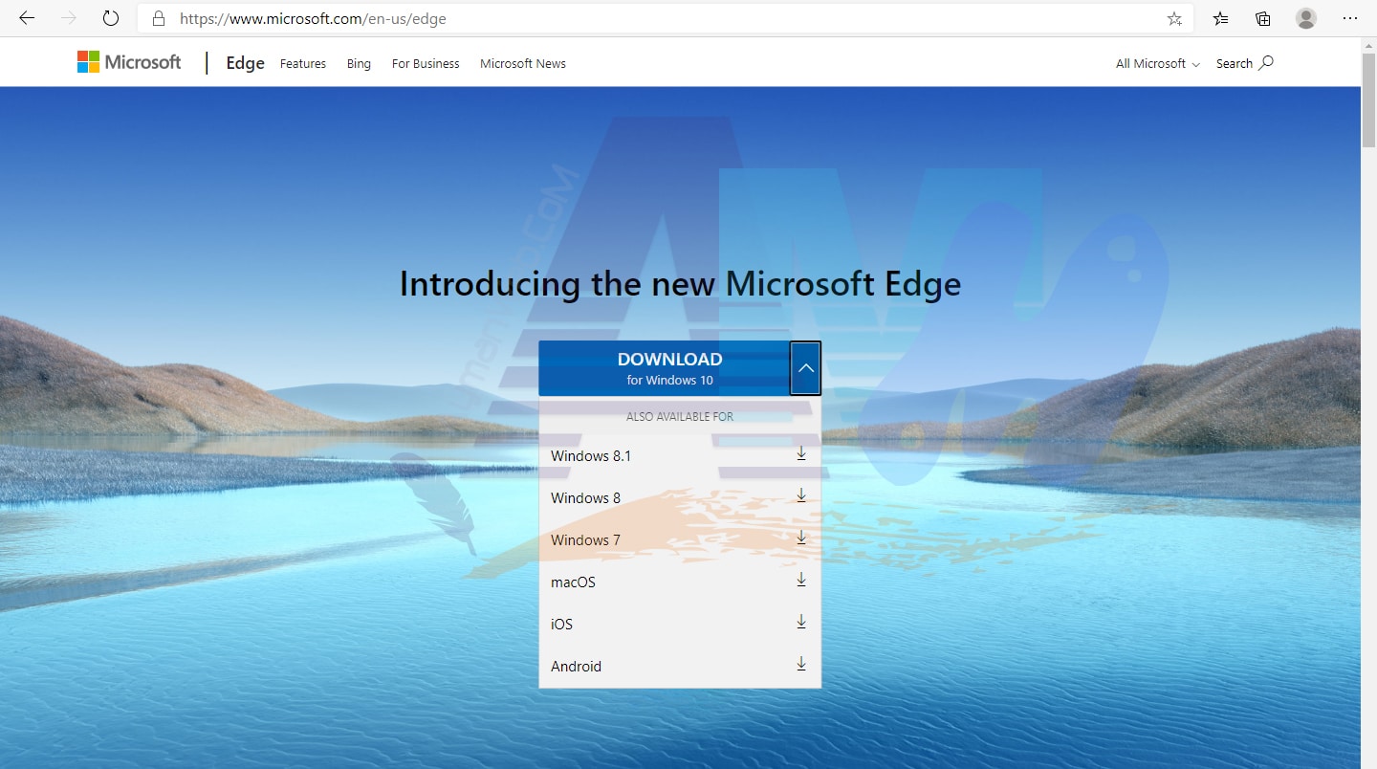The width and height of the screenshot is (1377, 769).
Task: Click download icon for iOS
Action: pos(801,622)
